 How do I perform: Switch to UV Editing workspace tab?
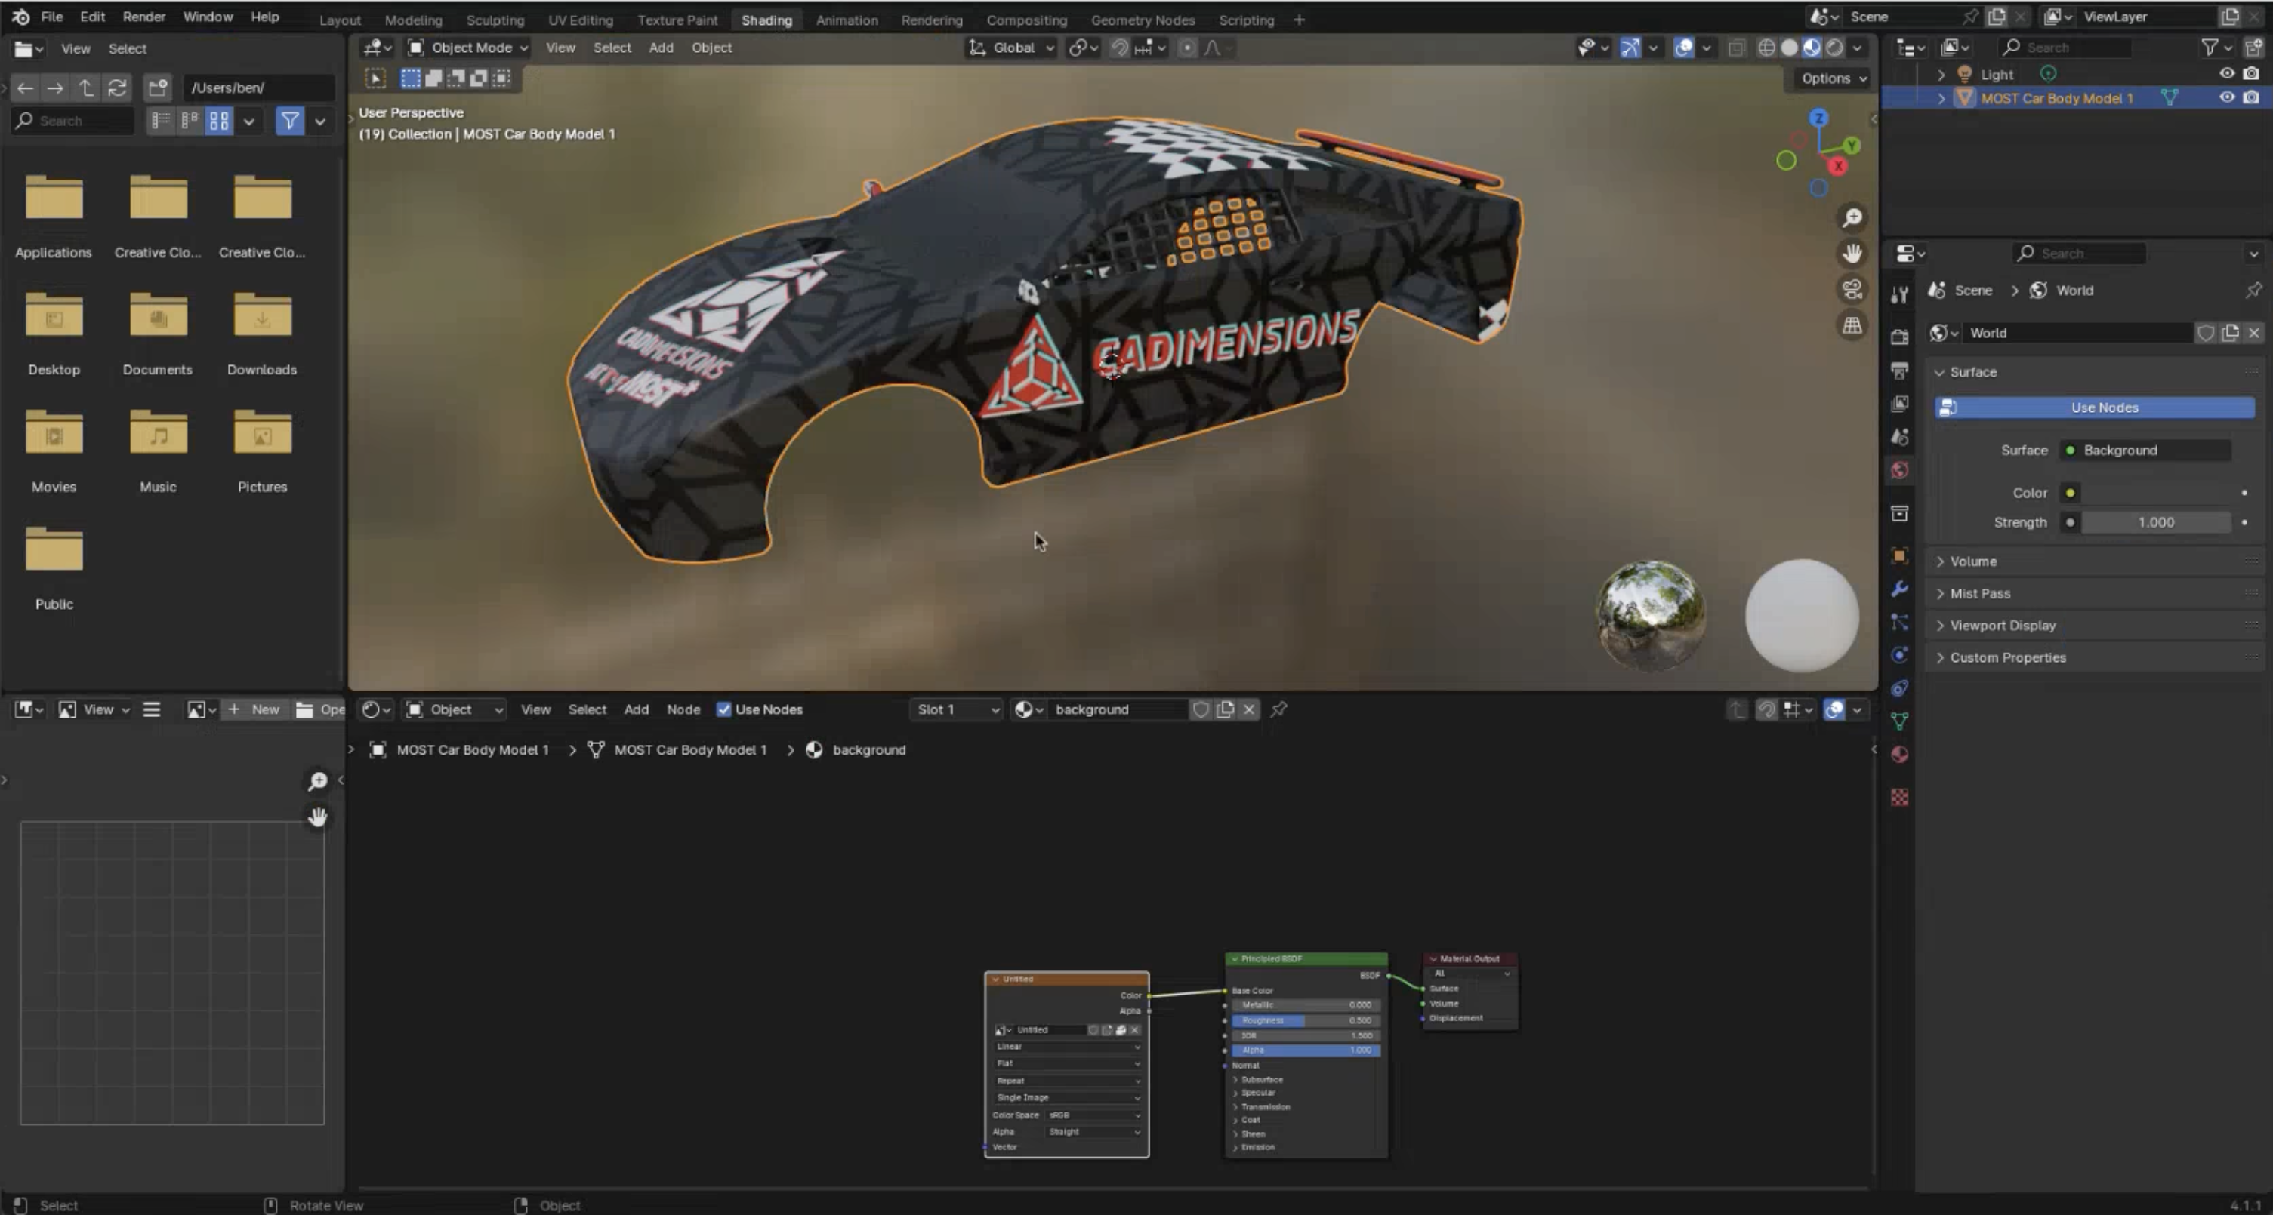tap(580, 20)
